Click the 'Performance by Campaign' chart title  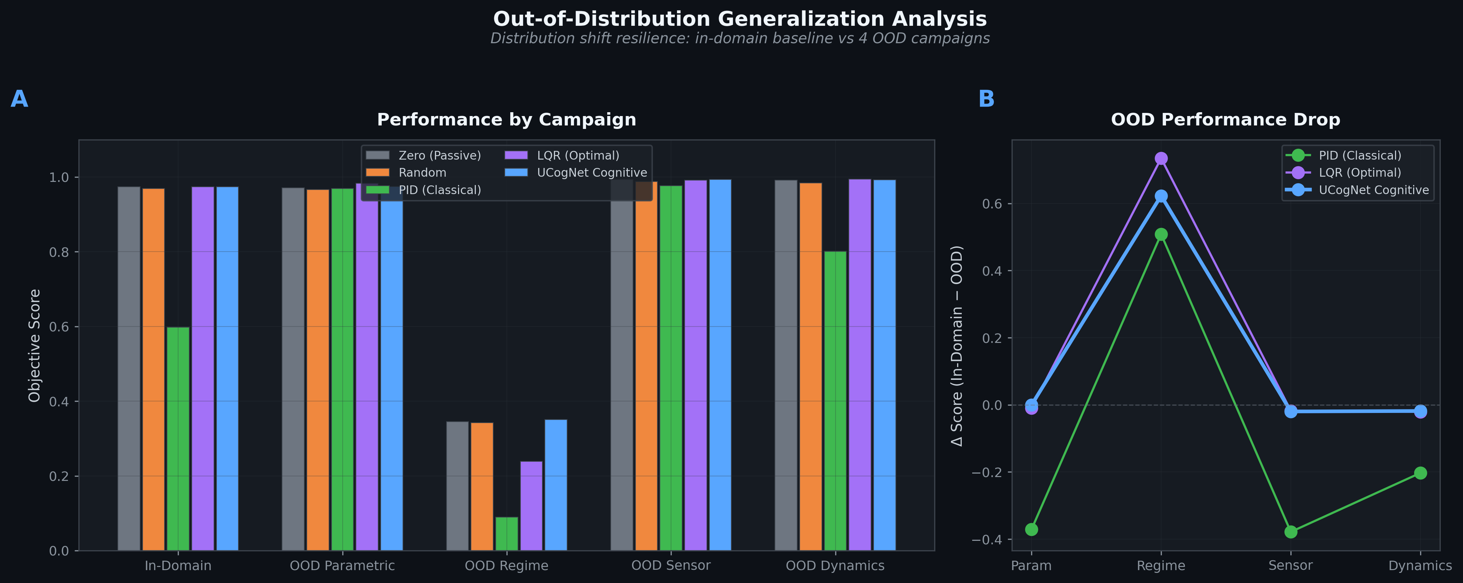(x=506, y=120)
